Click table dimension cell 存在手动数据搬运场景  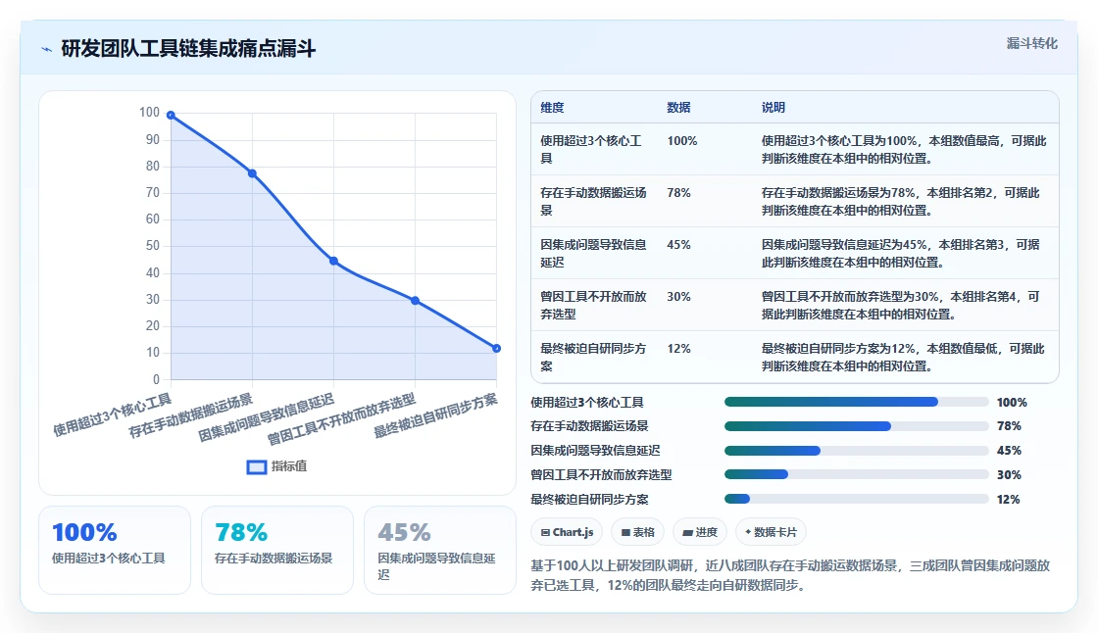(x=593, y=201)
